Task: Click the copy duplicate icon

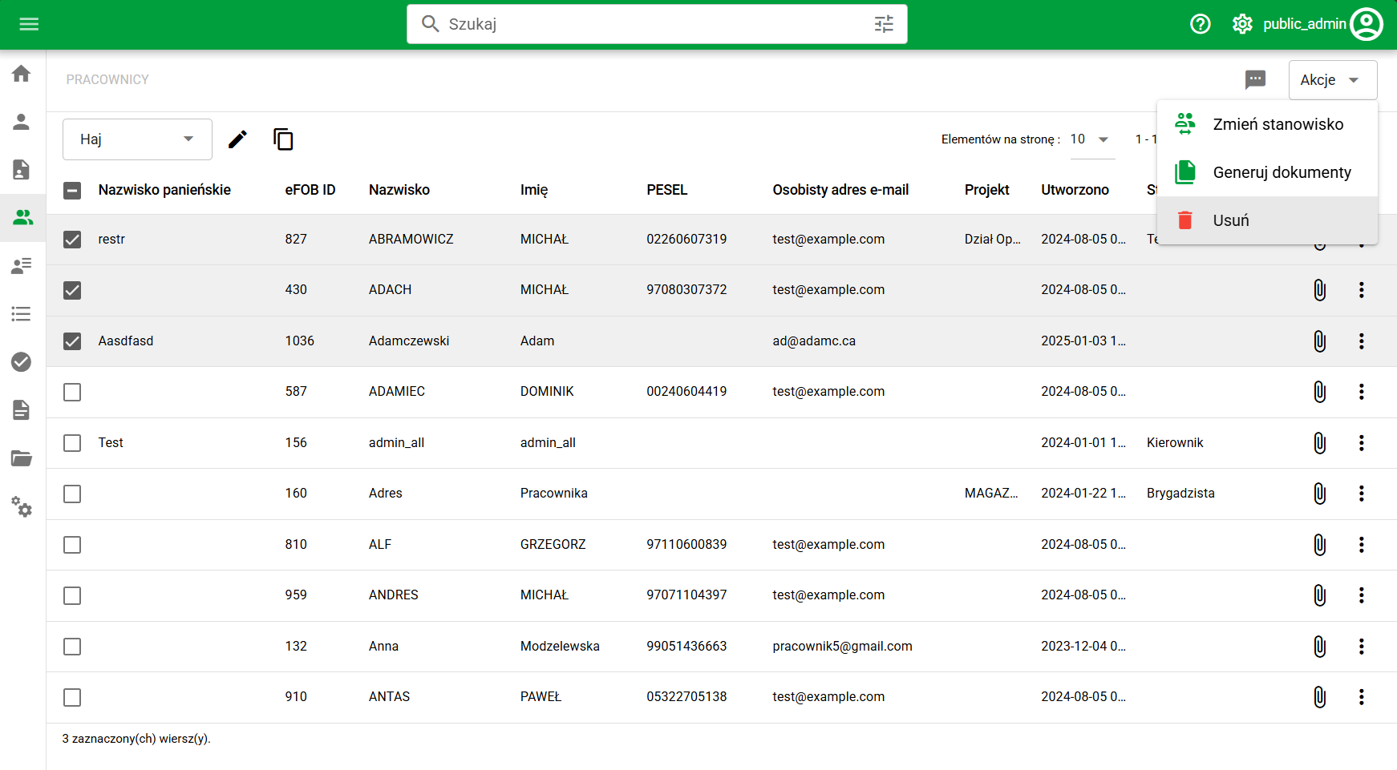Action: pos(283,139)
